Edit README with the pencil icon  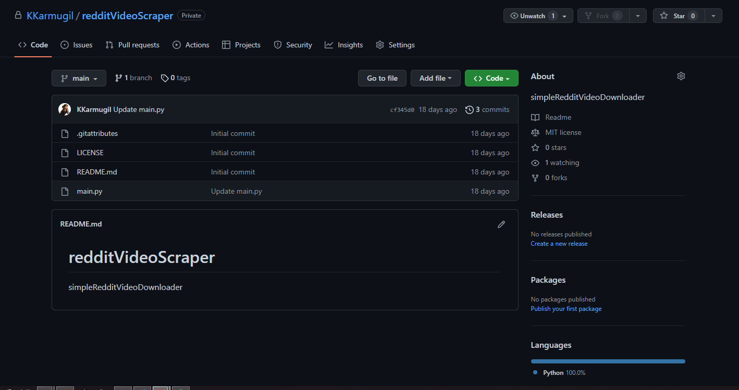[501, 224]
